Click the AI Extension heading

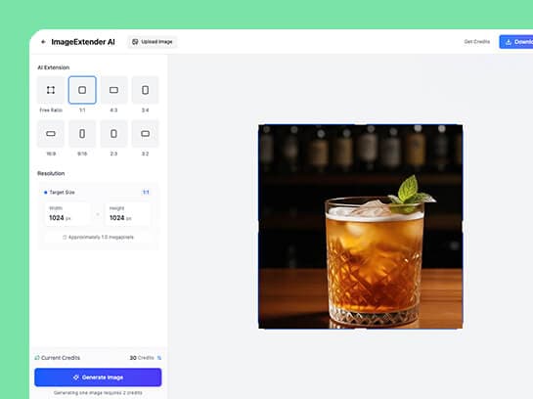coord(54,67)
